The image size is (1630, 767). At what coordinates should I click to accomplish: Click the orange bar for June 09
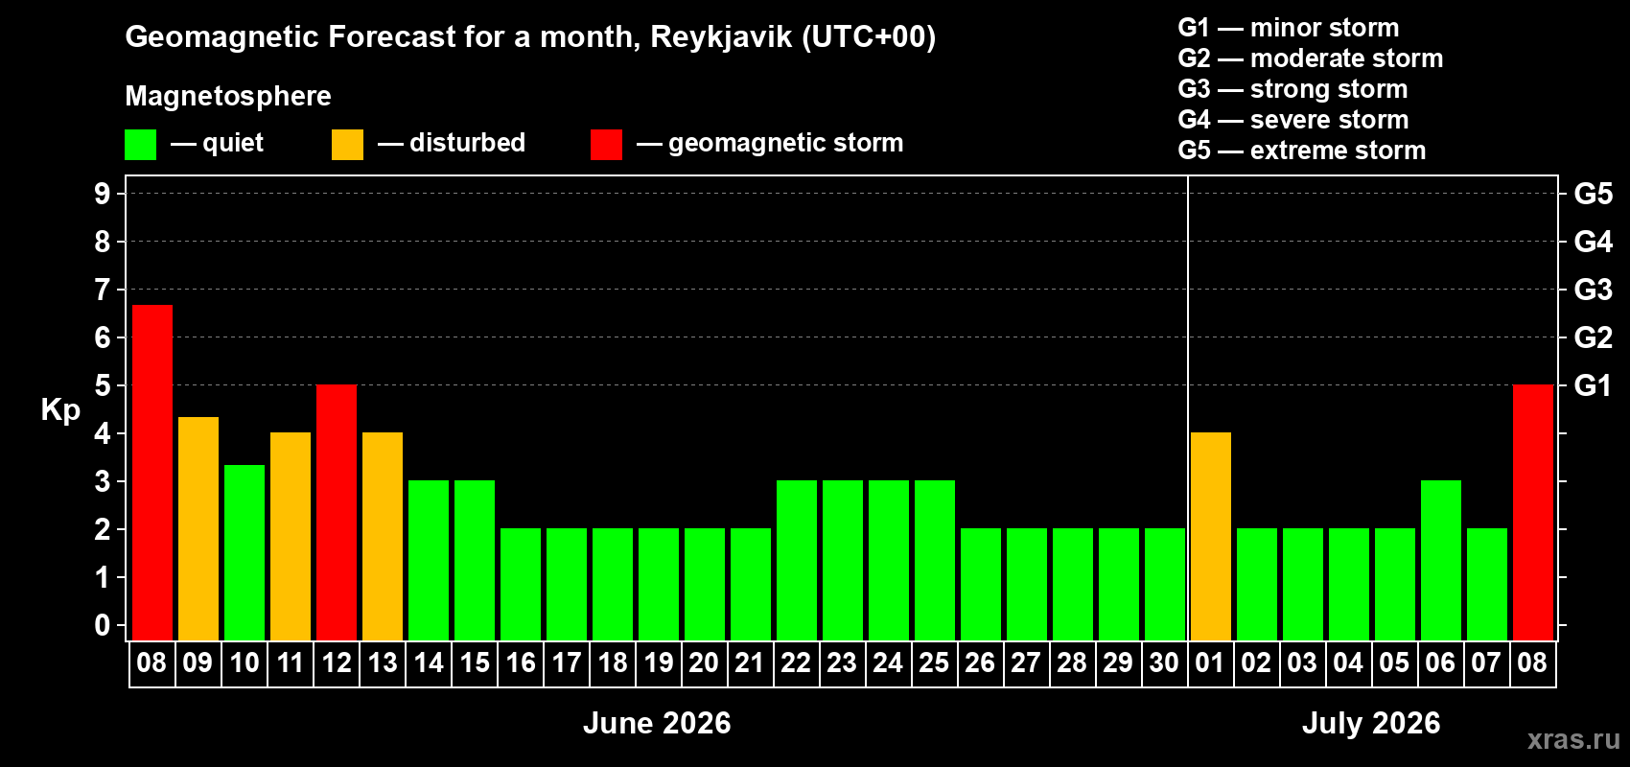(x=198, y=528)
